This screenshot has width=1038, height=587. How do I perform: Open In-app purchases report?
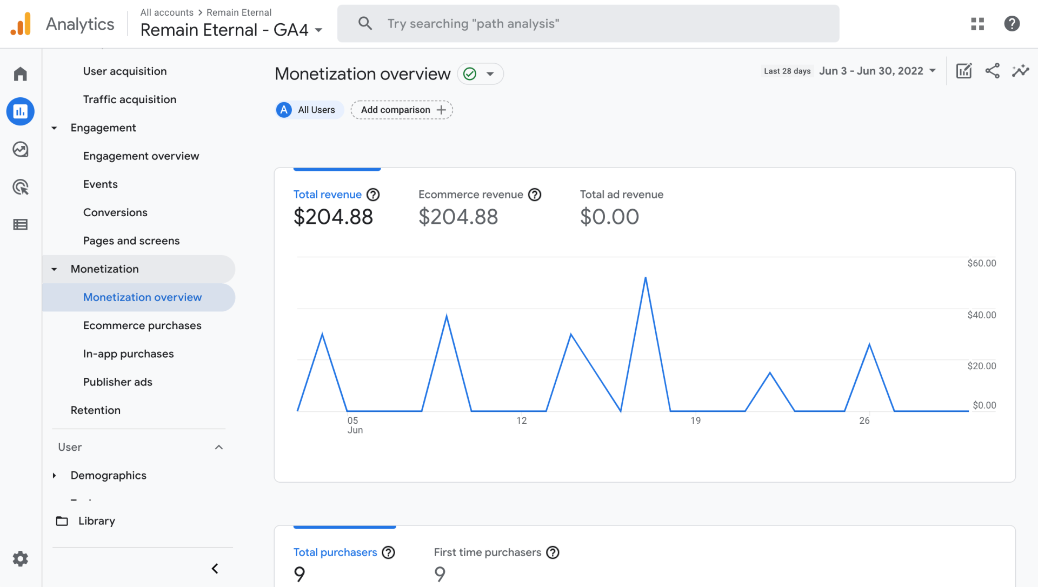tap(129, 354)
